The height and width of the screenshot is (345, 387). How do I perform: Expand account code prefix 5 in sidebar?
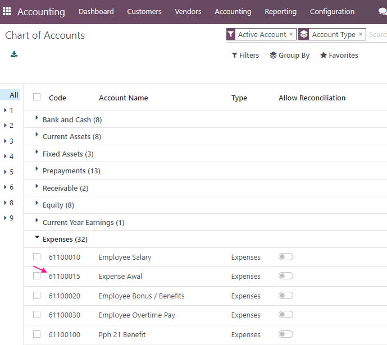[x=8, y=172]
